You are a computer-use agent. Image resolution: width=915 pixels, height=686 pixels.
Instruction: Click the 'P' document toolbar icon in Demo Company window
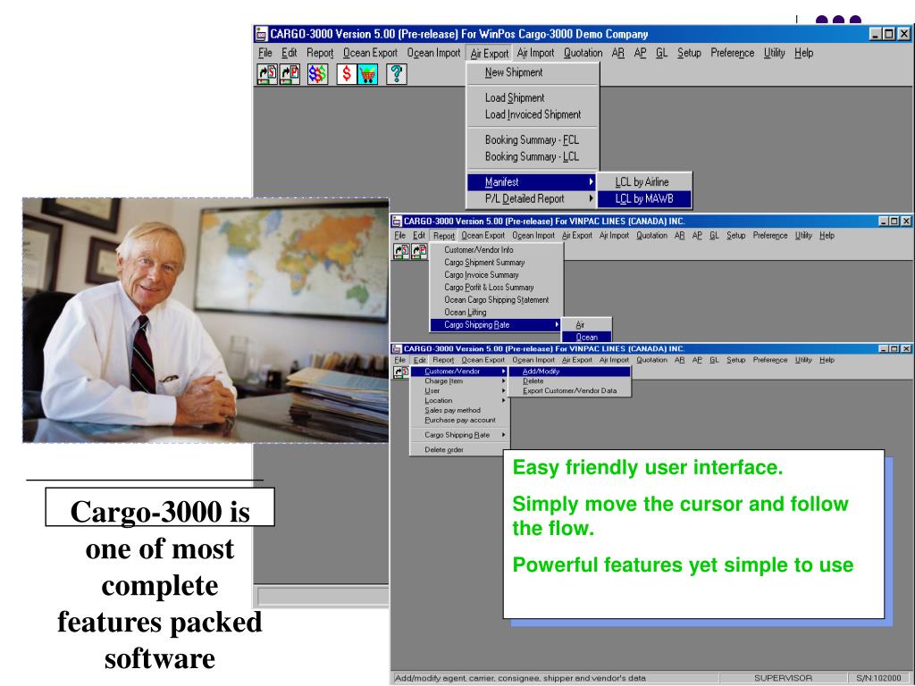(290, 74)
